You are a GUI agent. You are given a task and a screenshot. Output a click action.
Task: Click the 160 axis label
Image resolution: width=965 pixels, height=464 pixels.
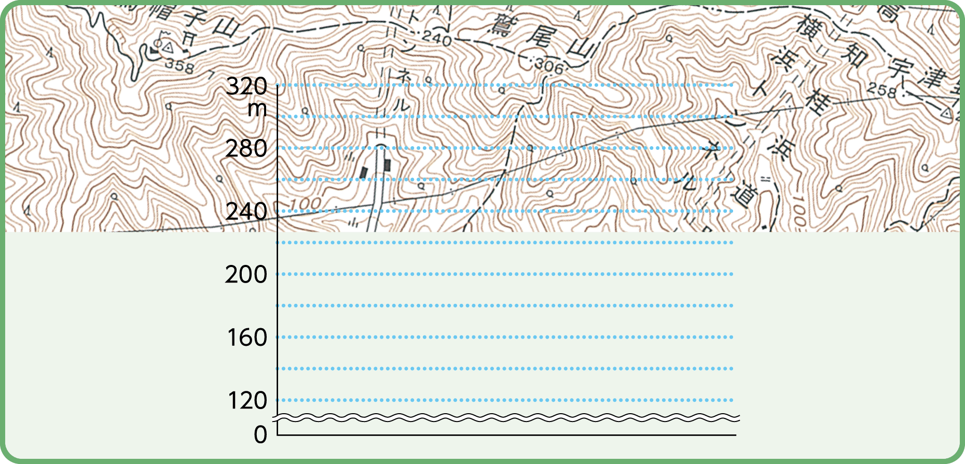pyautogui.click(x=247, y=338)
